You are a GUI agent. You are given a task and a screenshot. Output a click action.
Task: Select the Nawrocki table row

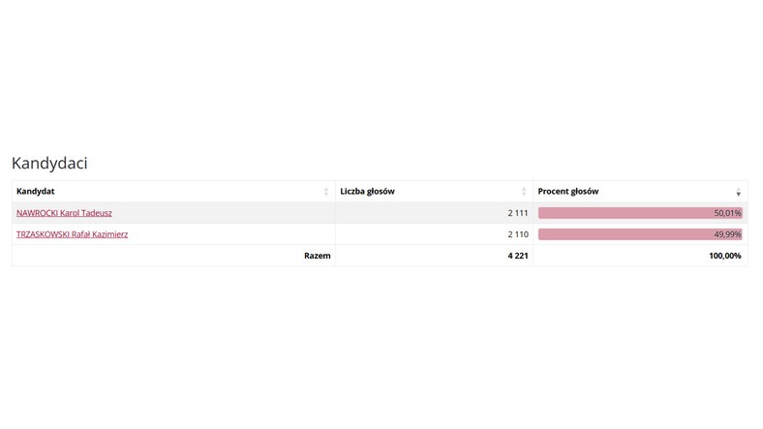coord(380,213)
